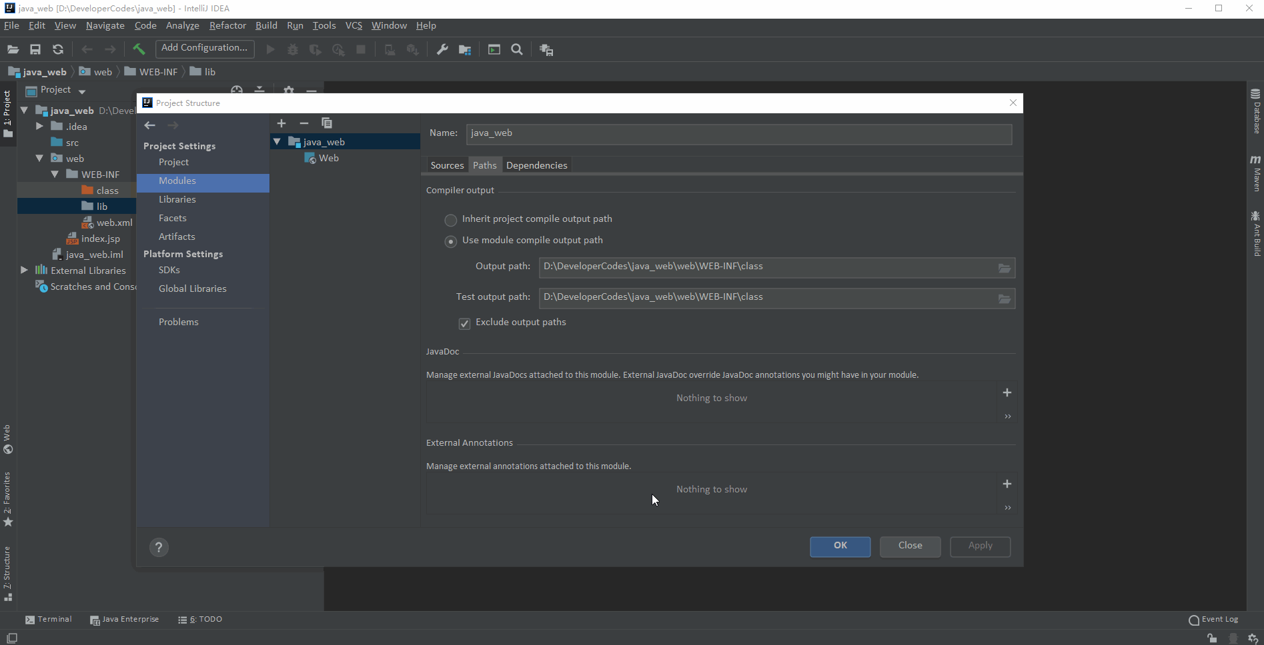Click the Apply button
Viewport: 1264px width, 645px height.
click(x=979, y=546)
